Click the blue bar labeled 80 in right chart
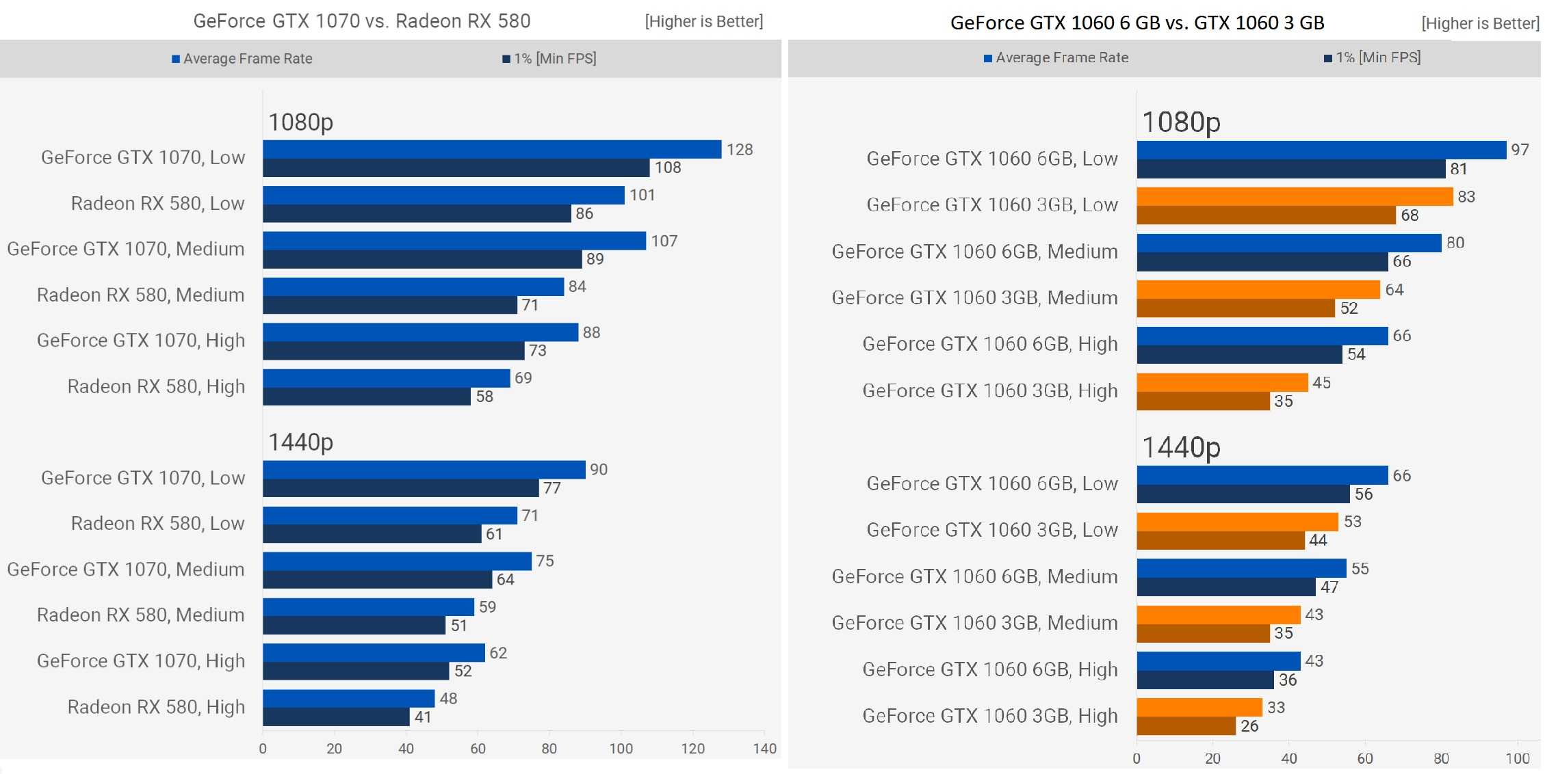The width and height of the screenshot is (1545, 774). pos(1289,243)
